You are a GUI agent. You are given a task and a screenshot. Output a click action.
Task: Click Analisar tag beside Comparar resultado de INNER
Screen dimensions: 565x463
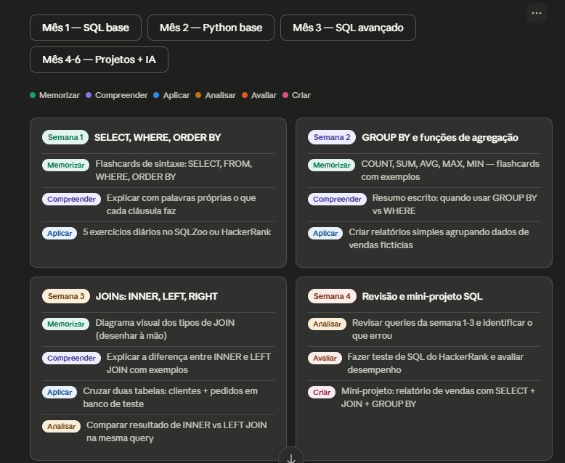point(61,426)
